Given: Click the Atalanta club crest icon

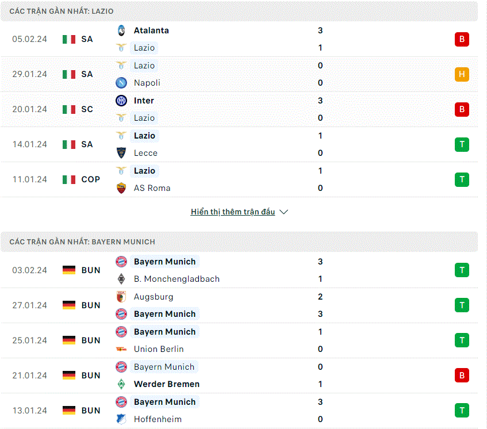Looking at the screenshot, I should [x=121, y=30].
